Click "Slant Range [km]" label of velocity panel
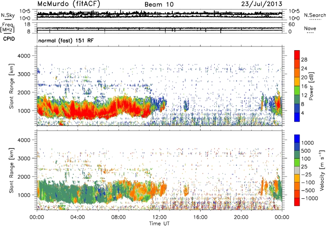 point(11,170)
